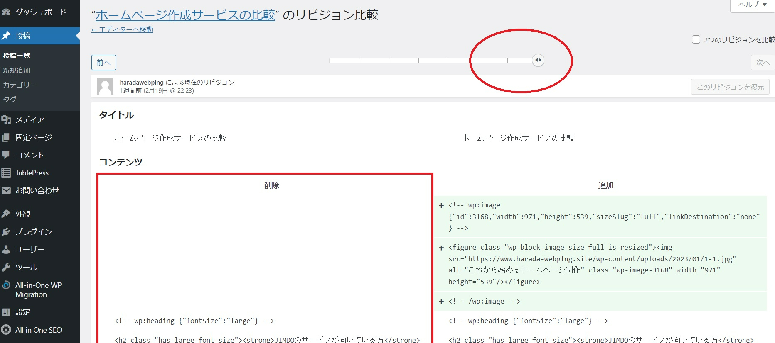Click the envelope icon for お問い合わせ

pos(6,191)
